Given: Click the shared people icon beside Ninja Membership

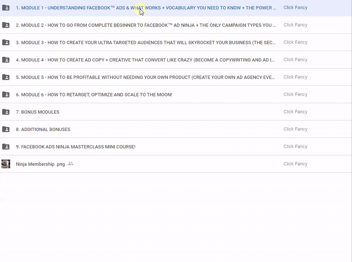Looking at the screenshot, I should point(71,164).
